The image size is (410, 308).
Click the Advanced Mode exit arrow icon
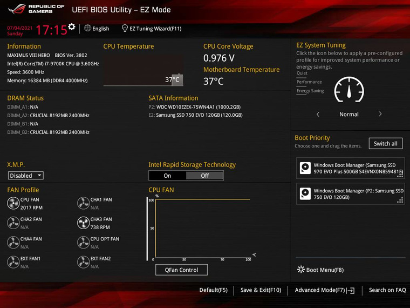[x=351, y=290]
